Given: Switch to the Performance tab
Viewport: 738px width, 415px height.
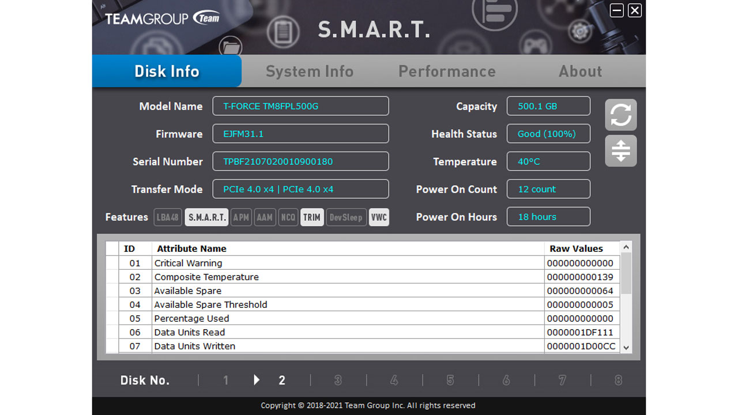Looking at the screenshot, I should pyautogui.click(x=447, y=71).
